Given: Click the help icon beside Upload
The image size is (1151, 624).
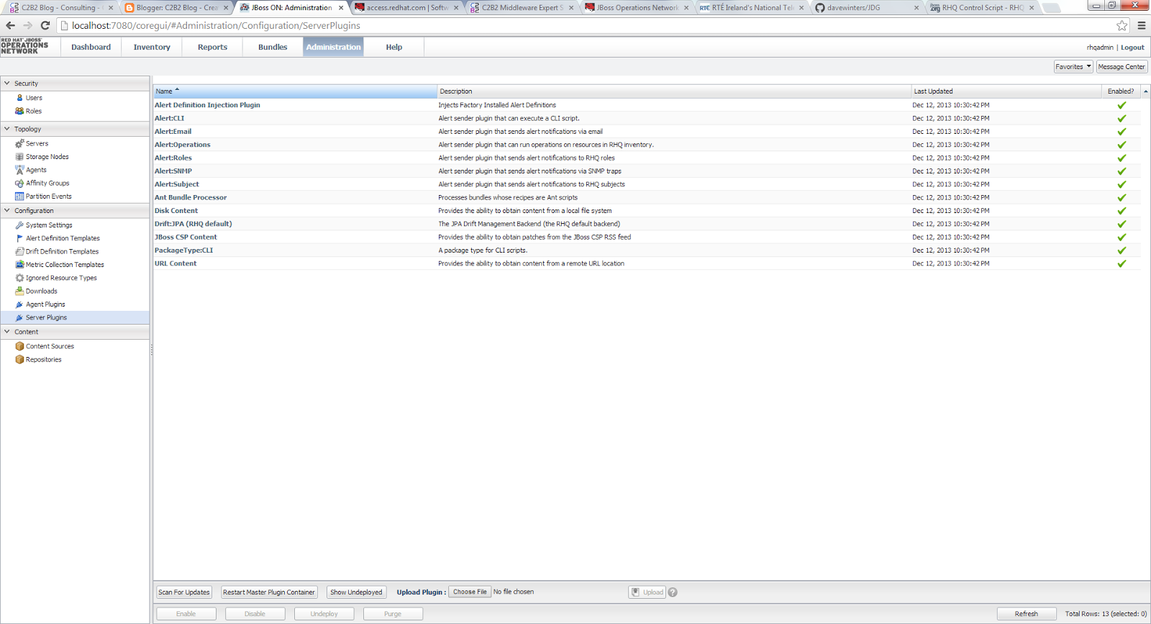Looking at the screenshot, I should point(673,592).
